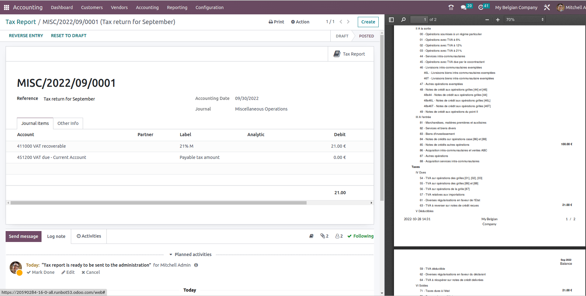Image resolution: width=586 pixels, height=296 pixels.
Task: Switch to the Other Info tab
Action: (68, 123)
